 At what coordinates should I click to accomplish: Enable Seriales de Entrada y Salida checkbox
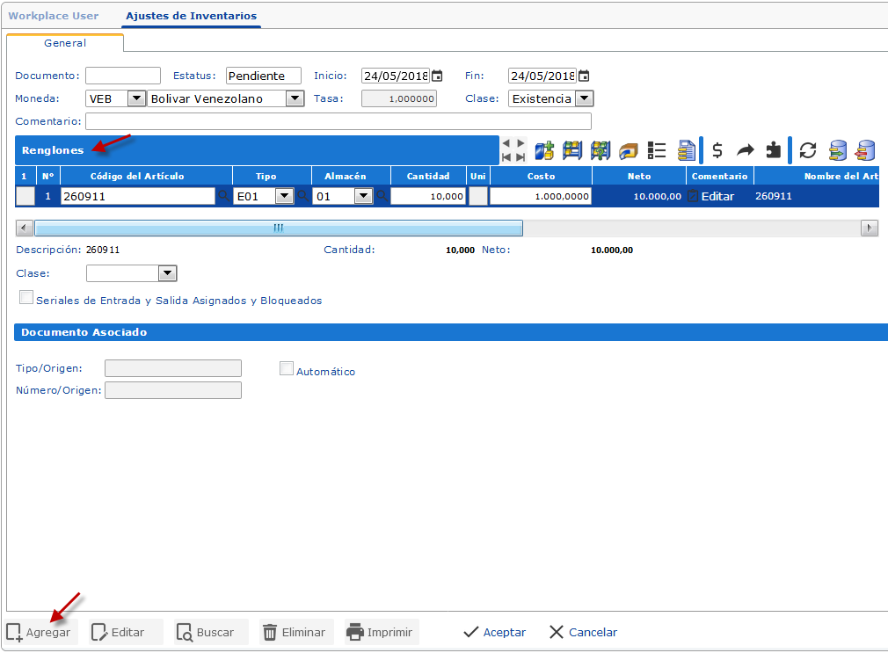pos(26,297)
